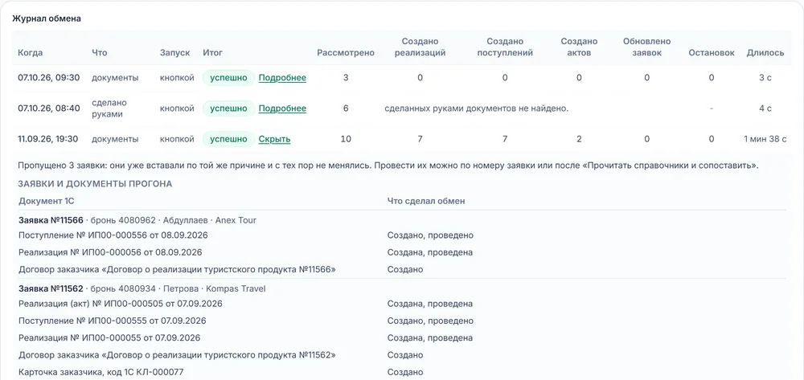This screenshot has width=804, height=380.
Task: Click the 'Пропущено 3 заявки' notice text
Action: (x=388, y=166)
